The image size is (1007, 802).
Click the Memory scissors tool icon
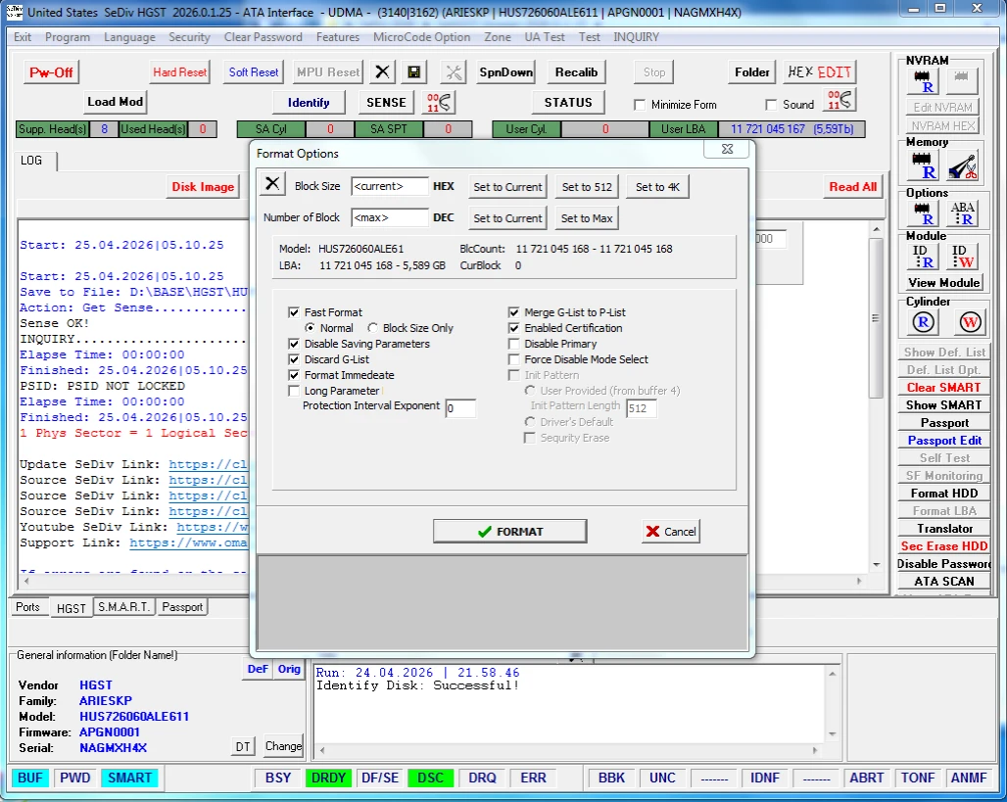point(962,165)
